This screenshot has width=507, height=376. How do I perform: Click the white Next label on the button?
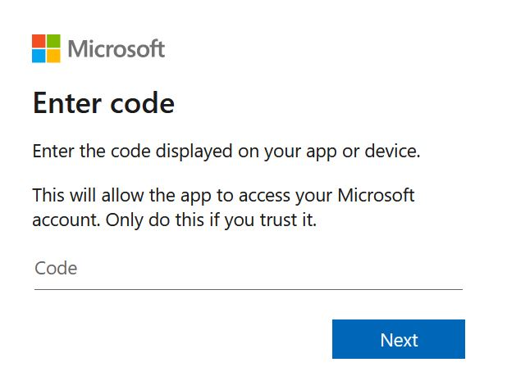[399, 340]
